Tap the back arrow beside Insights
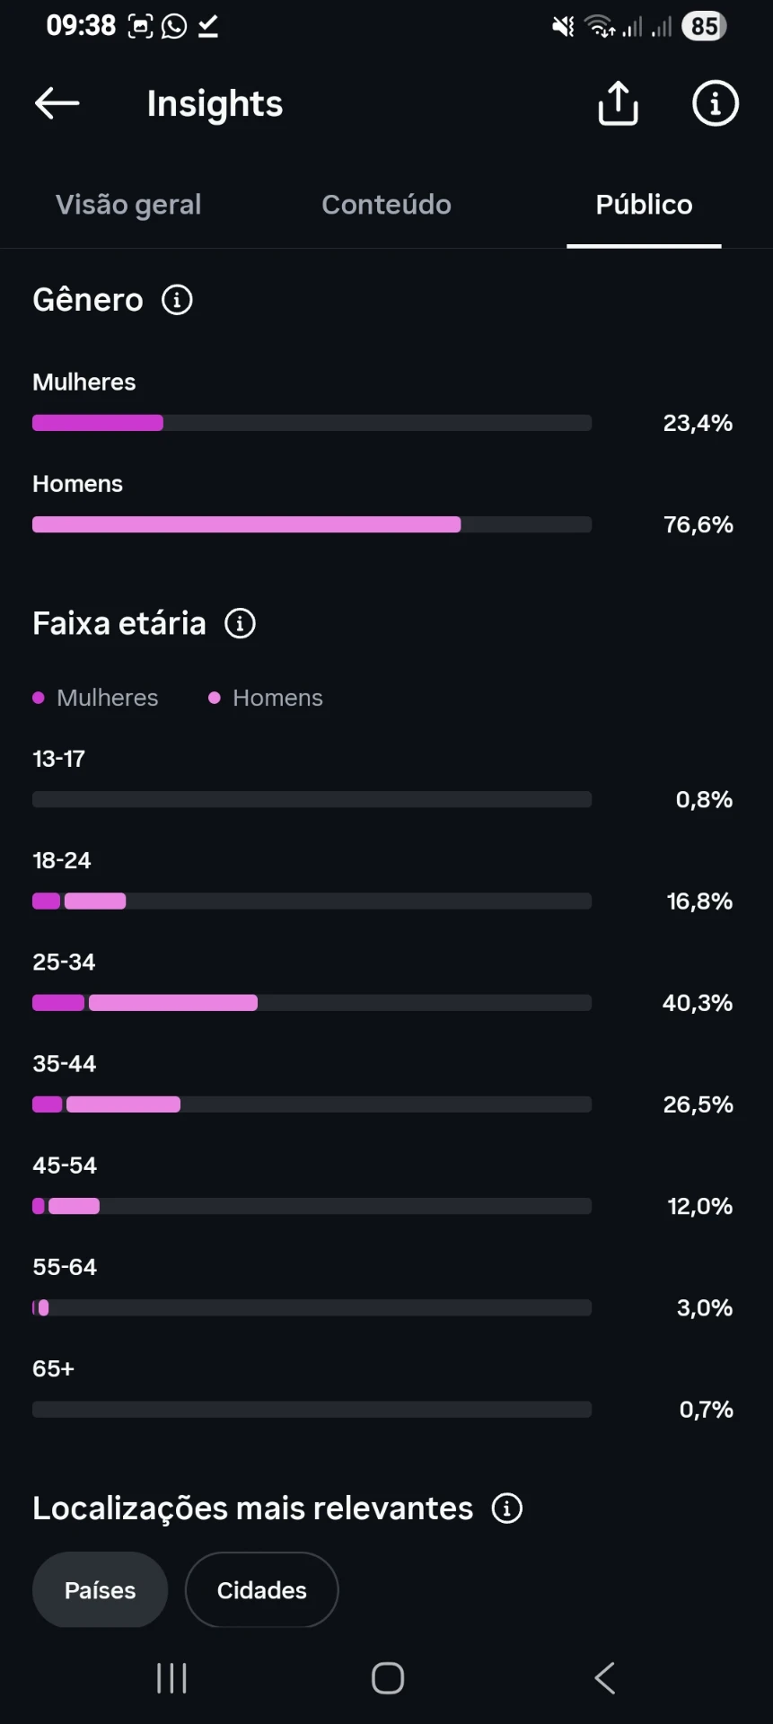 pyautogui.click(x=57, y=103)
